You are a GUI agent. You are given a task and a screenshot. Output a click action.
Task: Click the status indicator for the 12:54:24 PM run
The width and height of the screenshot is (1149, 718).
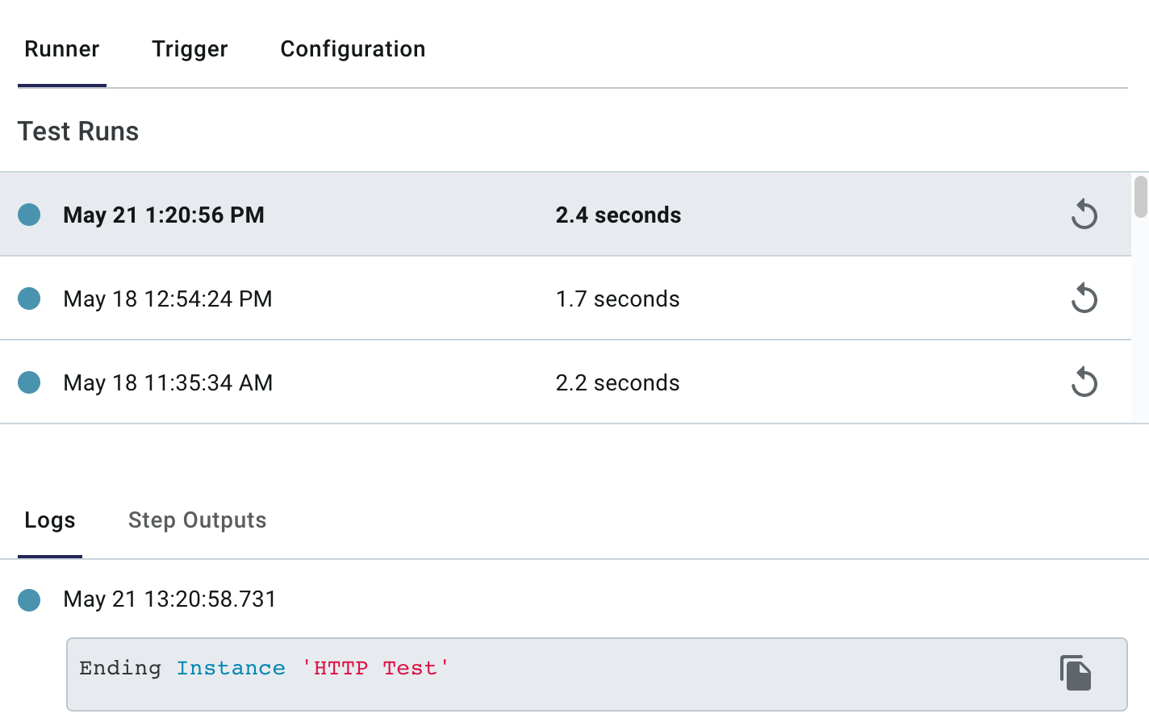(x=29, y=298)
